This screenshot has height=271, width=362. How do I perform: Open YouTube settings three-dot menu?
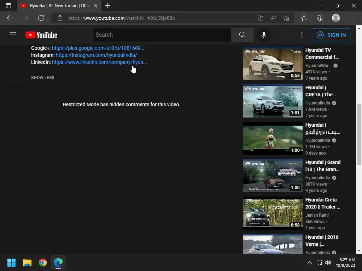[302, 35]
